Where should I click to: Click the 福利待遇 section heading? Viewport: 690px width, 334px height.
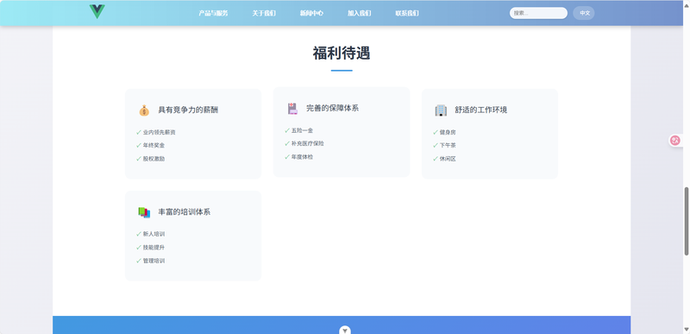coord(342,54)
